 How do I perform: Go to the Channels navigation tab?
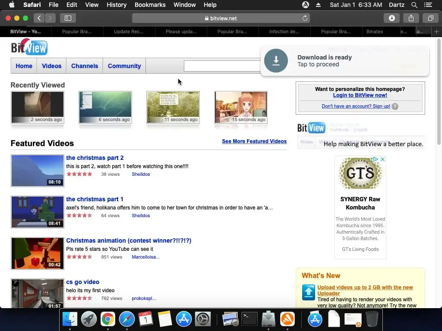click(85, 66)
